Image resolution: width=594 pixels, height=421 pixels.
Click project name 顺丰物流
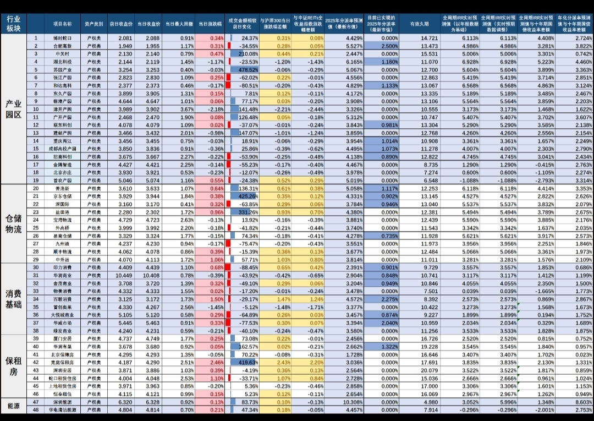(63, 251)
